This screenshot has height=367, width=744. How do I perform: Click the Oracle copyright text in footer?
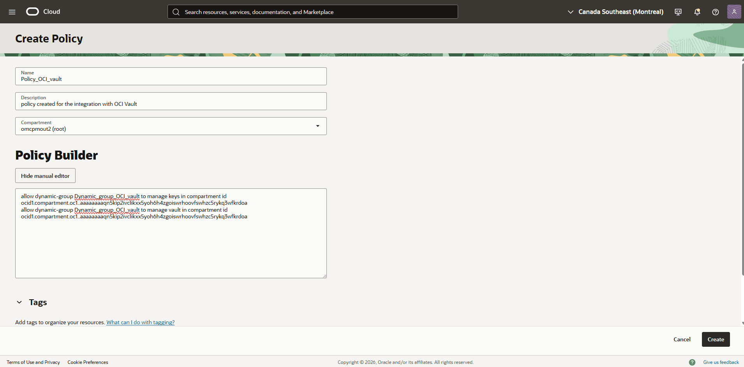(x=405, y=362)
